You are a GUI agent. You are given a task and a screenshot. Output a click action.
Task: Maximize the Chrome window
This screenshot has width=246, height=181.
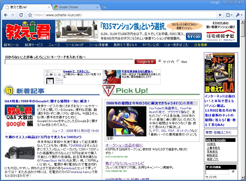coord(231,2)
